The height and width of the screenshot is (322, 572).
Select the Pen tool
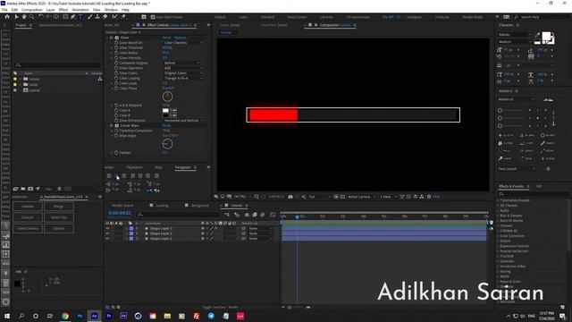click(x=73, y=17)
